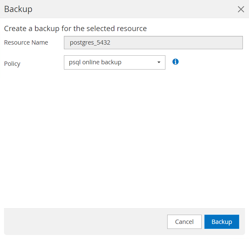Click the blue info icon beside Policy
Viewport: 249px width, 239px height.
tap(176, 62)
